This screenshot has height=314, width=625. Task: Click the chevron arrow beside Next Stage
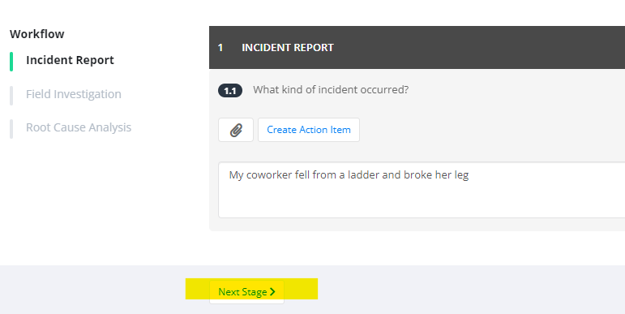pyautogui.click(x=272, y=292)
